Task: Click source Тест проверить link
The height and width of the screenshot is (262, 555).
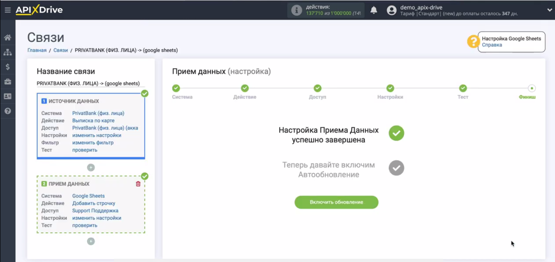Action: (x=85, y=150)
